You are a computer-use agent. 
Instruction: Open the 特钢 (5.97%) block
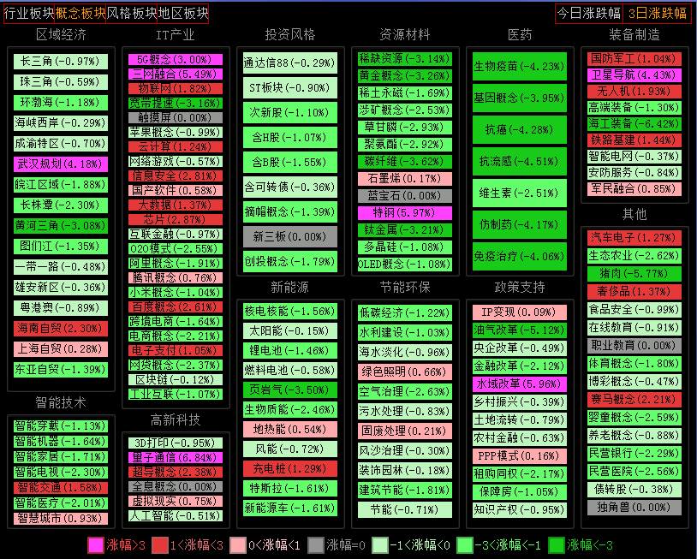[405, 213]
